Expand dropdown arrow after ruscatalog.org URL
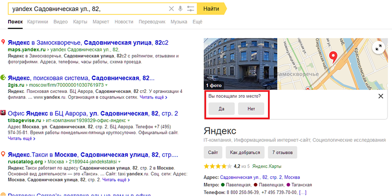 (119, 161)
